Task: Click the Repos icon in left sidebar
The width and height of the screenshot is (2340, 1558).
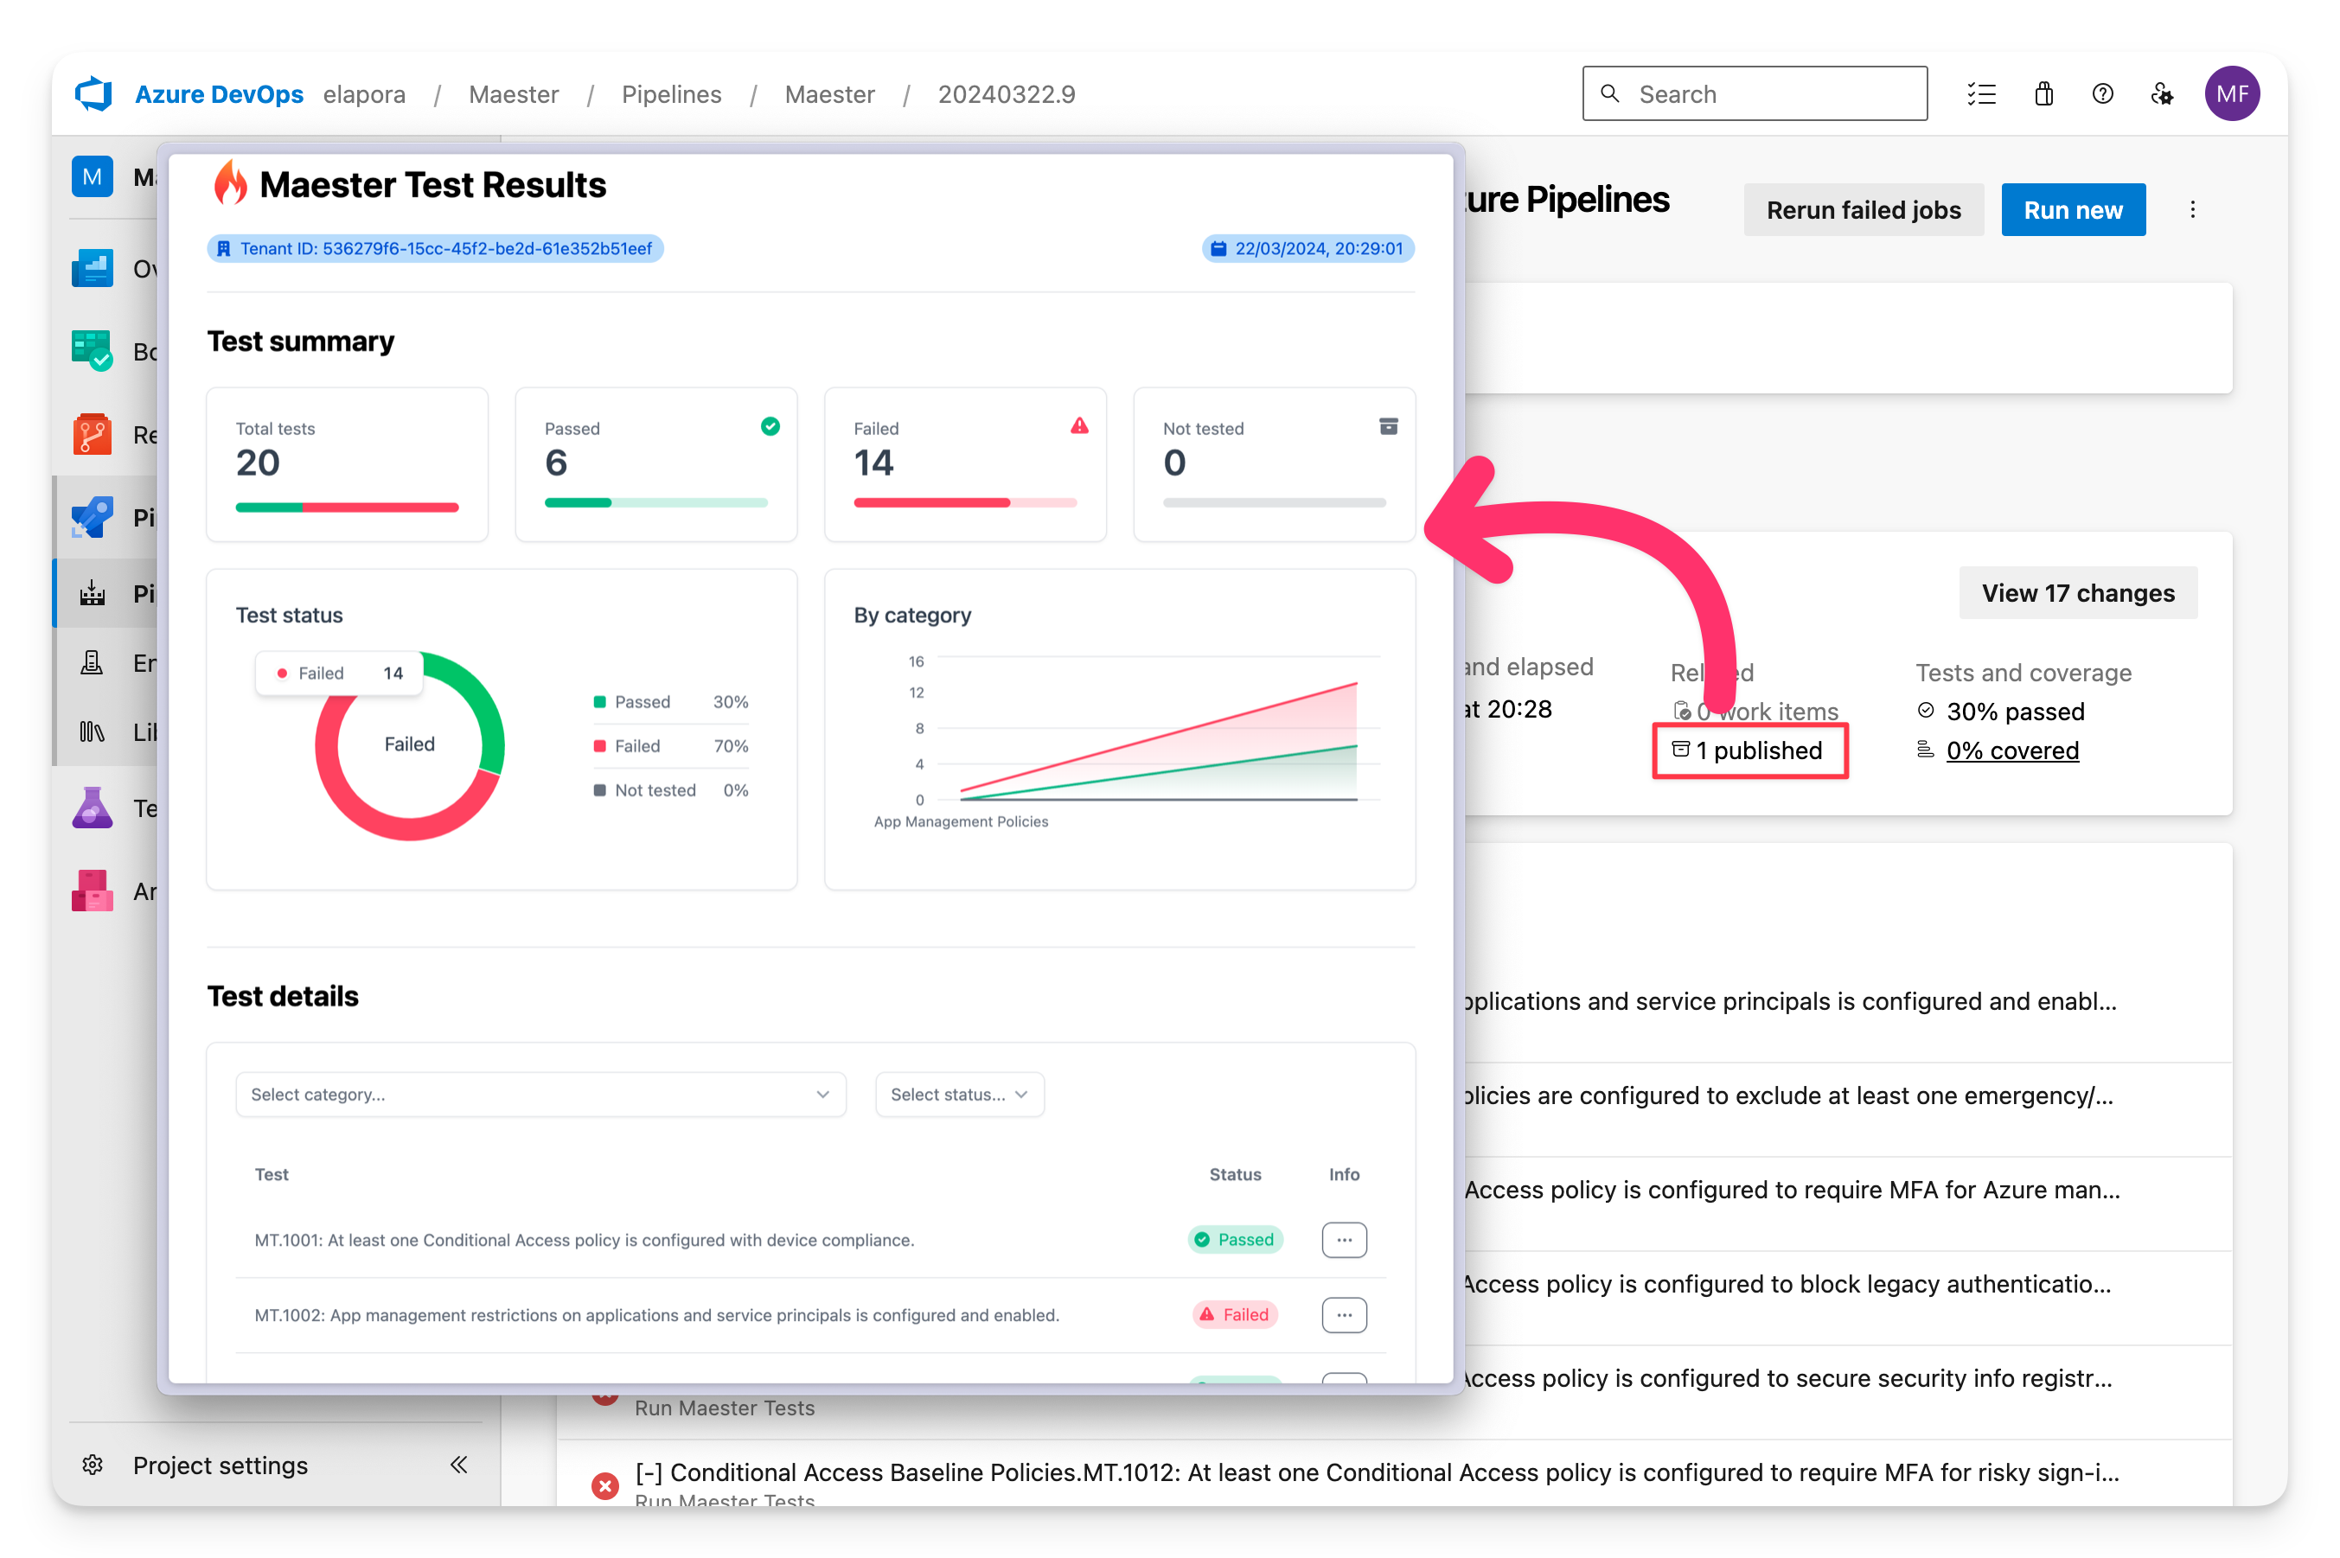Action: click(x=96, y=430)
